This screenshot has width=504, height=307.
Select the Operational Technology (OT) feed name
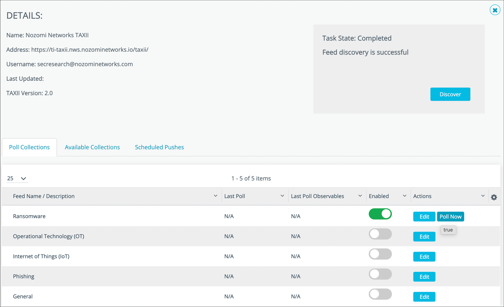coord(48,236)
